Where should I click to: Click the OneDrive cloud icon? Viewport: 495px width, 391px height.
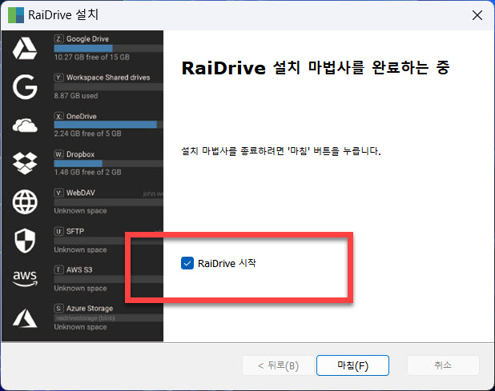25,126
